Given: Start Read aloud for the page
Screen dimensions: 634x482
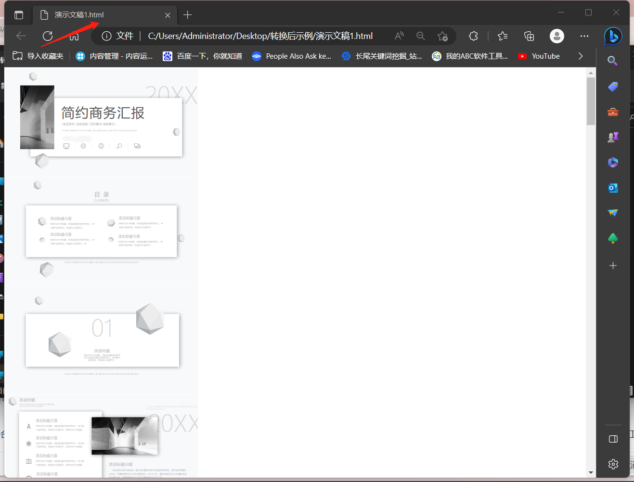Looking at the screenshot, I should coord(399,36).
